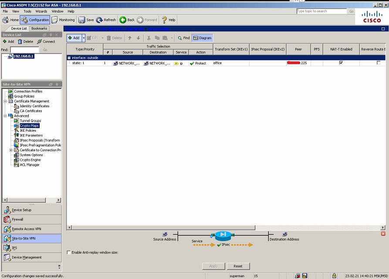This screenshot has width=389, height=279.
Task: Navigate Back with the green arrow
Action: coord(127,20)
